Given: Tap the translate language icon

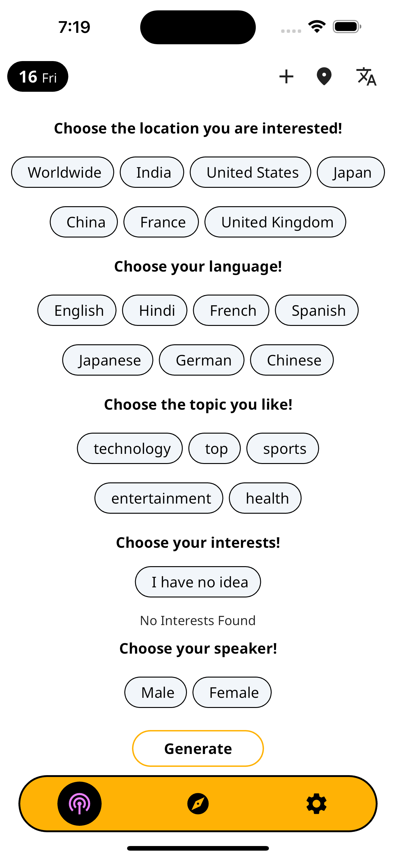Looking at the screenshot, I should (366, 77).
